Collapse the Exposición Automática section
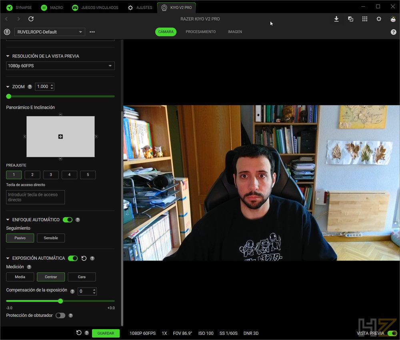The width and height of the screenshot is (400, 340). point(8,258)
